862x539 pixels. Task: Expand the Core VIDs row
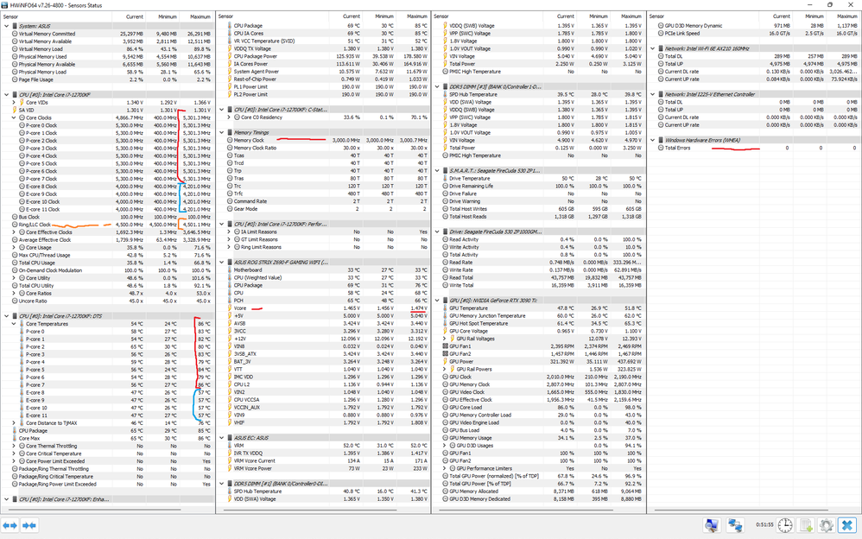point(15,102)
